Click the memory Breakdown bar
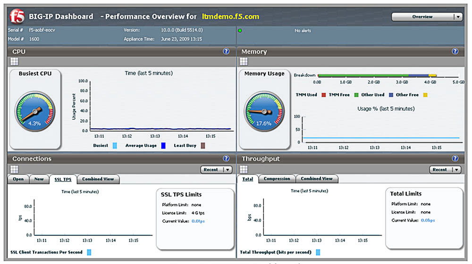The width and height of the screenshot is (472, 264). (x=377, y=75)
